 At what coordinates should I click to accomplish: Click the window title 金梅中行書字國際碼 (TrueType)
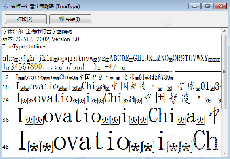coord(45,6)
